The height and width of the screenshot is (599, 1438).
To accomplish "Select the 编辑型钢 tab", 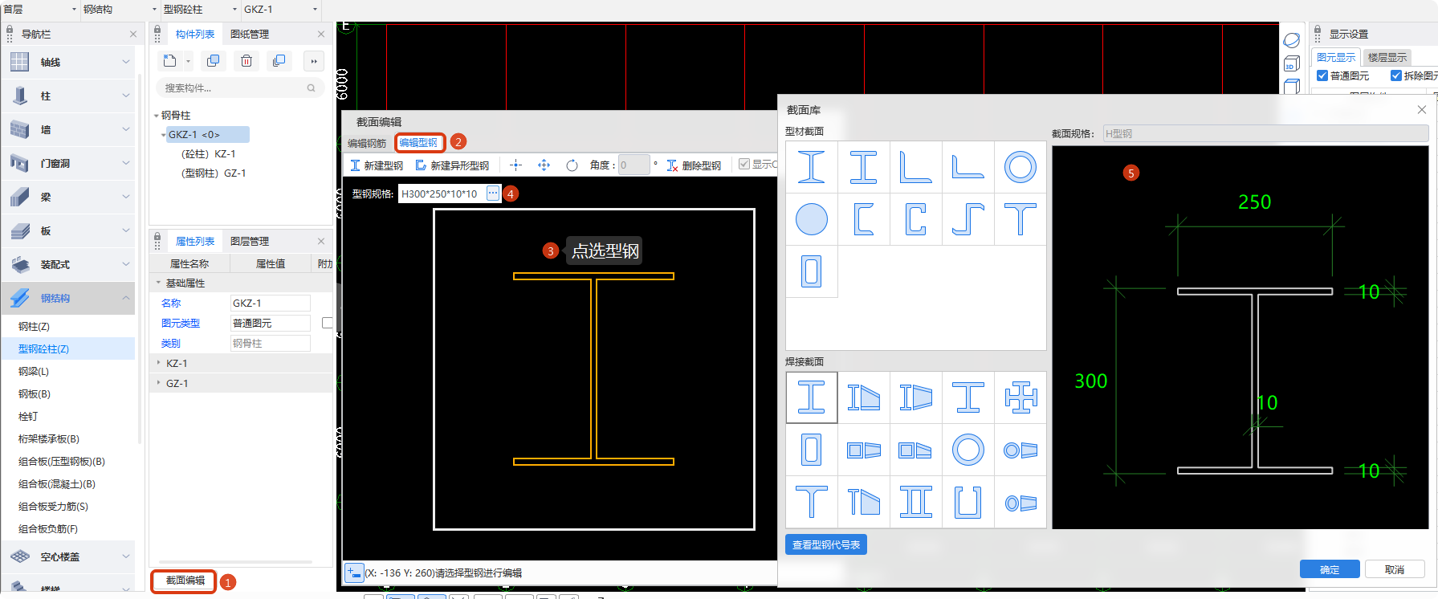I will [x=418, y=143].
